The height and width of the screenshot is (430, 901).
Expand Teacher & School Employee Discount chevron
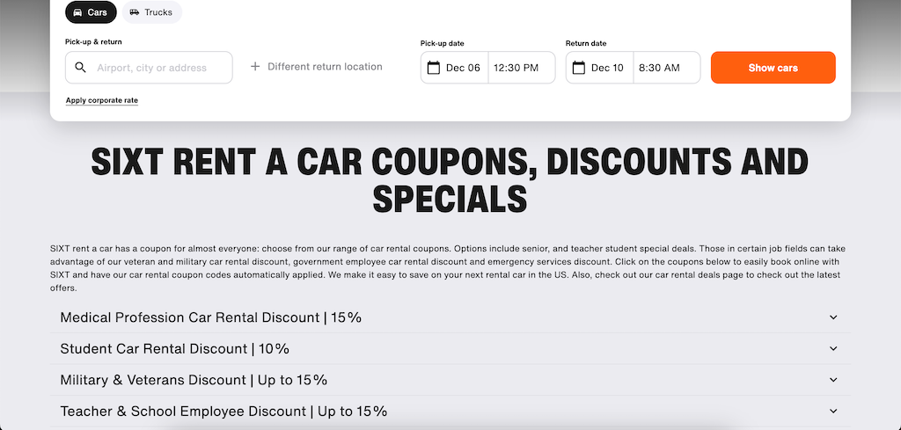(x=833, y=411)
